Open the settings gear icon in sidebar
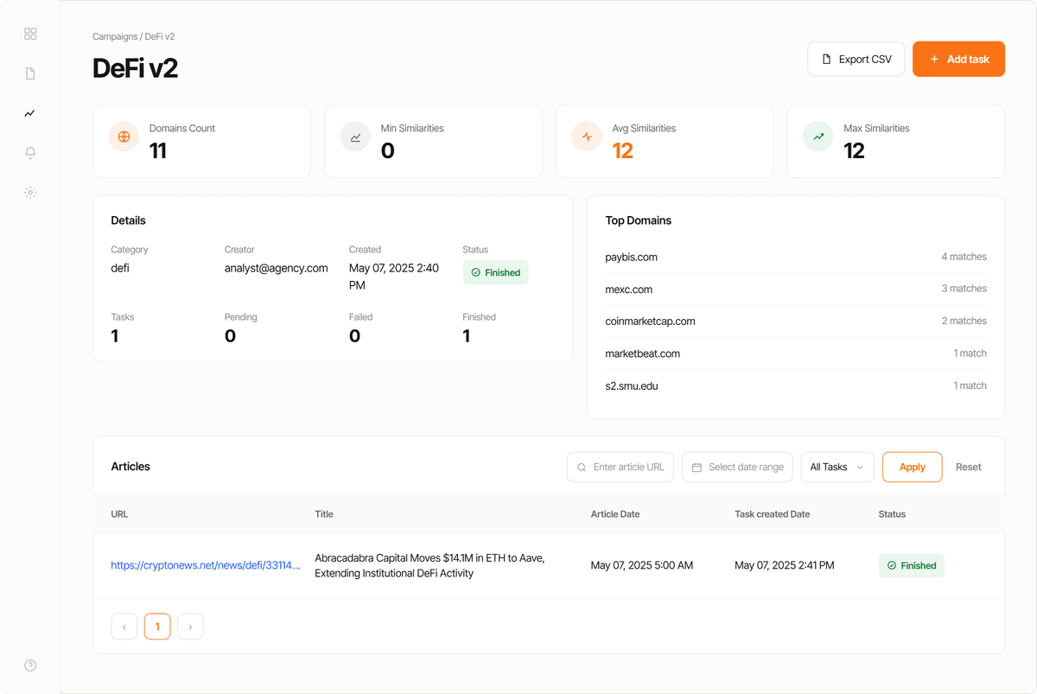Image resolution: width=1037 pixels, height=694 pixels. [30, 193]
